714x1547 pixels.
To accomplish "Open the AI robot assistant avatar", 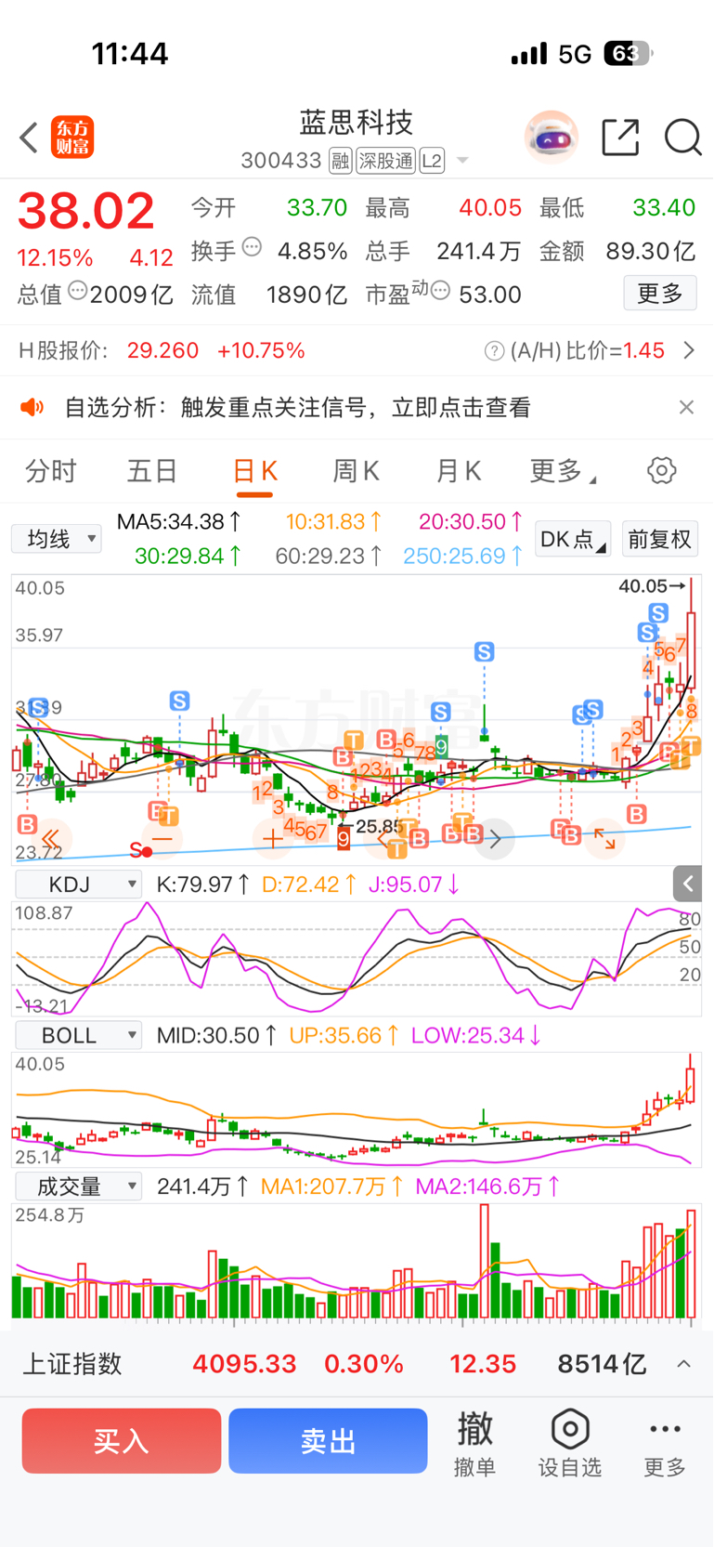I will click(552, 138).
